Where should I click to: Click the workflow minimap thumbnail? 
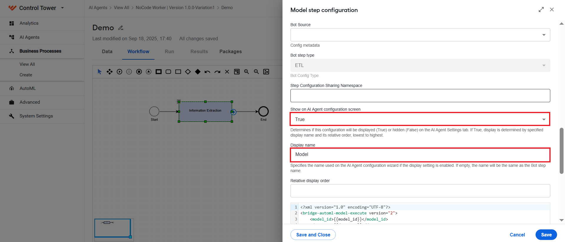114,230
